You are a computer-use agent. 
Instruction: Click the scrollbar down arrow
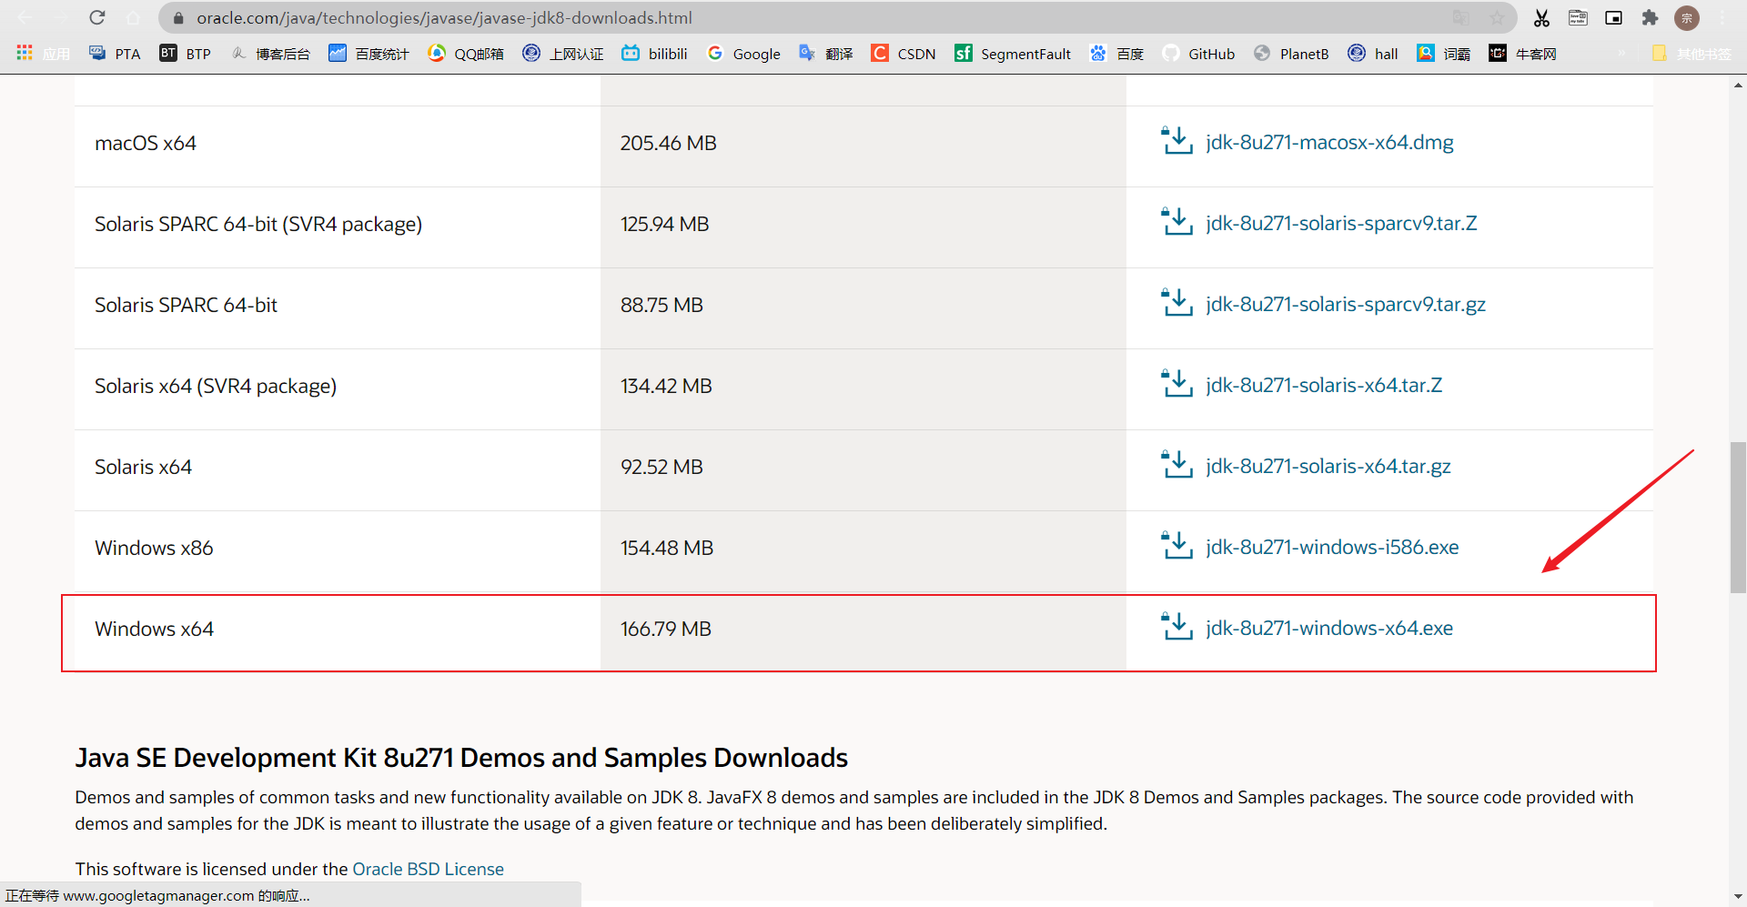point(1738,897)
